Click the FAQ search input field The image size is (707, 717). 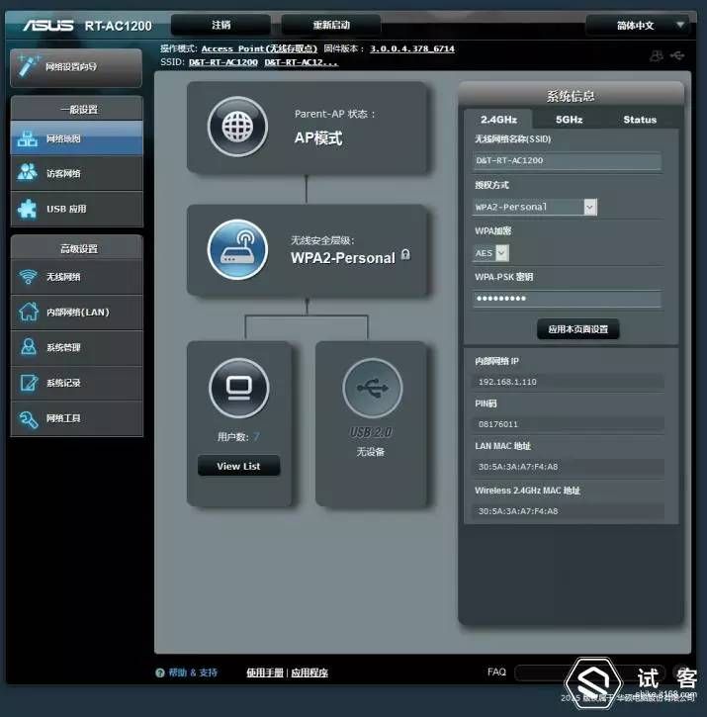coord(590,672)
